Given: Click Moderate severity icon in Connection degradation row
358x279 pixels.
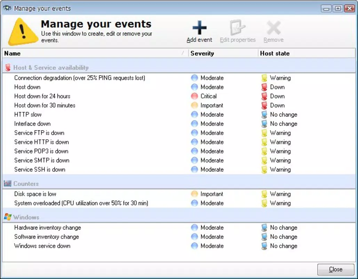Looking at the screenshot, I should (194, 78).
